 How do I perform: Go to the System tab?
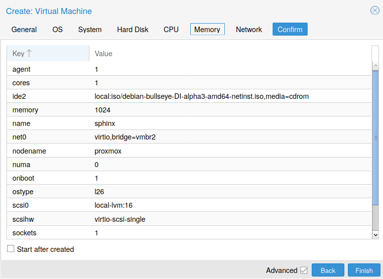click(x=90, y=30)
